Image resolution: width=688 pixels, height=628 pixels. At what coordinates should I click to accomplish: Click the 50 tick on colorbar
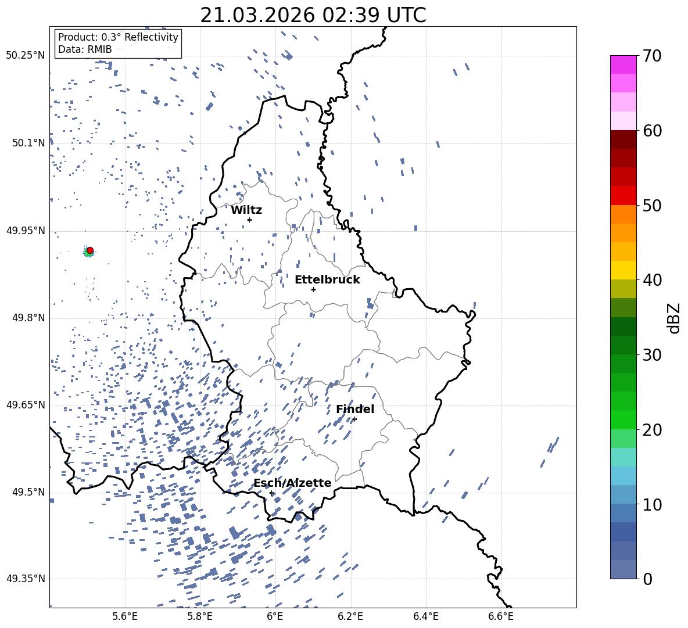pos(652,206)
